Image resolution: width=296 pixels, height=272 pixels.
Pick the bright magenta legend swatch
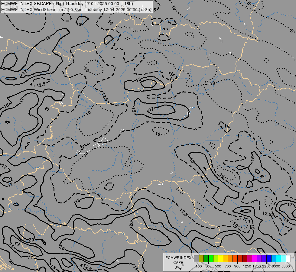[x=255, y=259]
